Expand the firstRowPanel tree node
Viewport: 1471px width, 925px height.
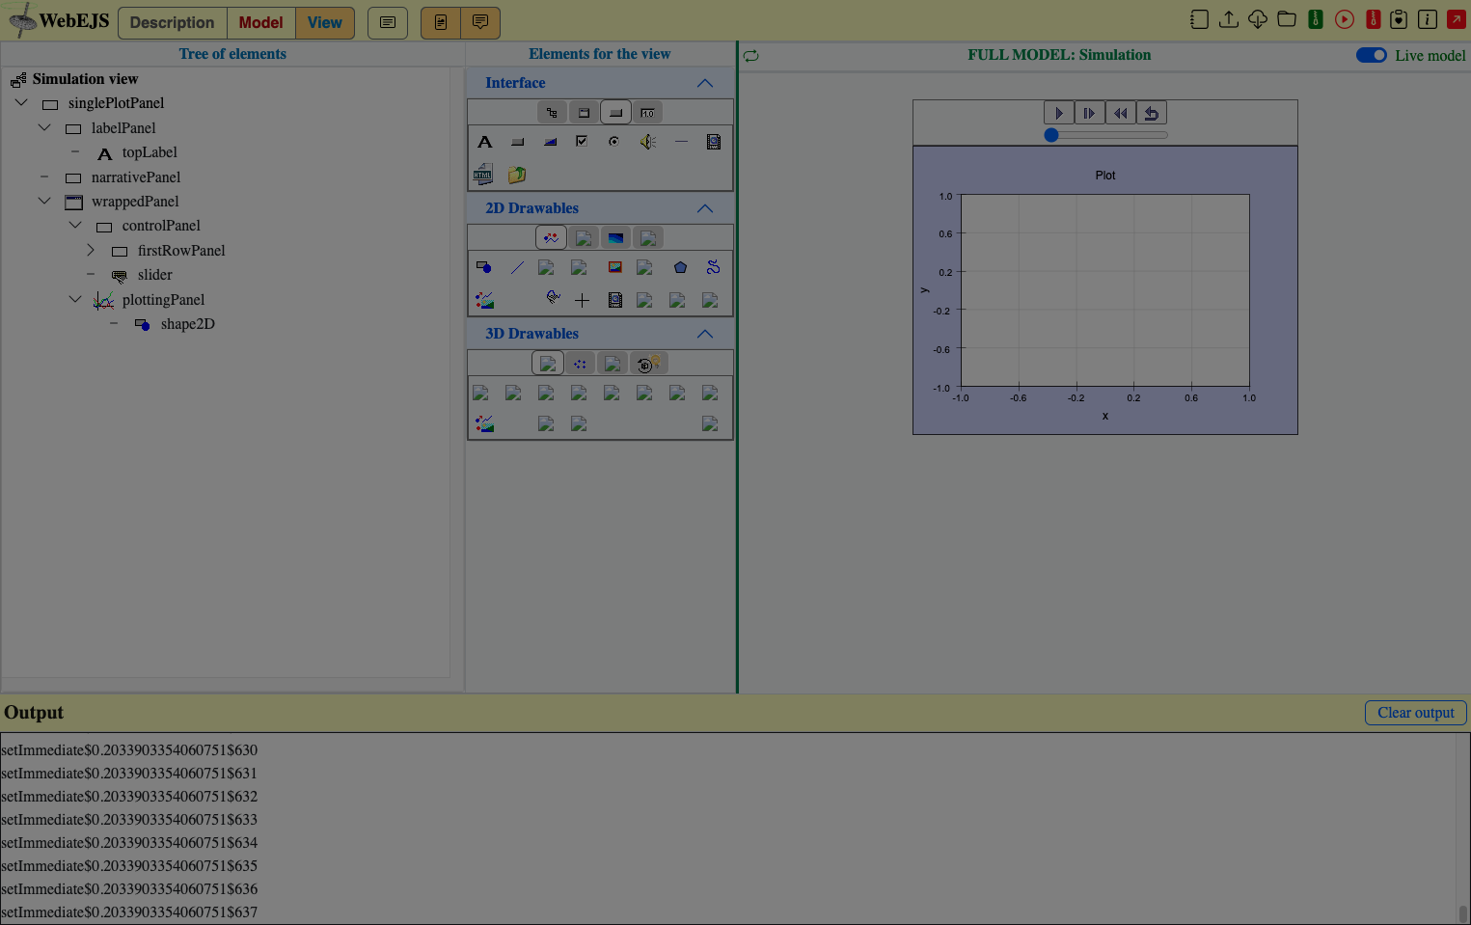pyautogui.click(x=91, y=250)
